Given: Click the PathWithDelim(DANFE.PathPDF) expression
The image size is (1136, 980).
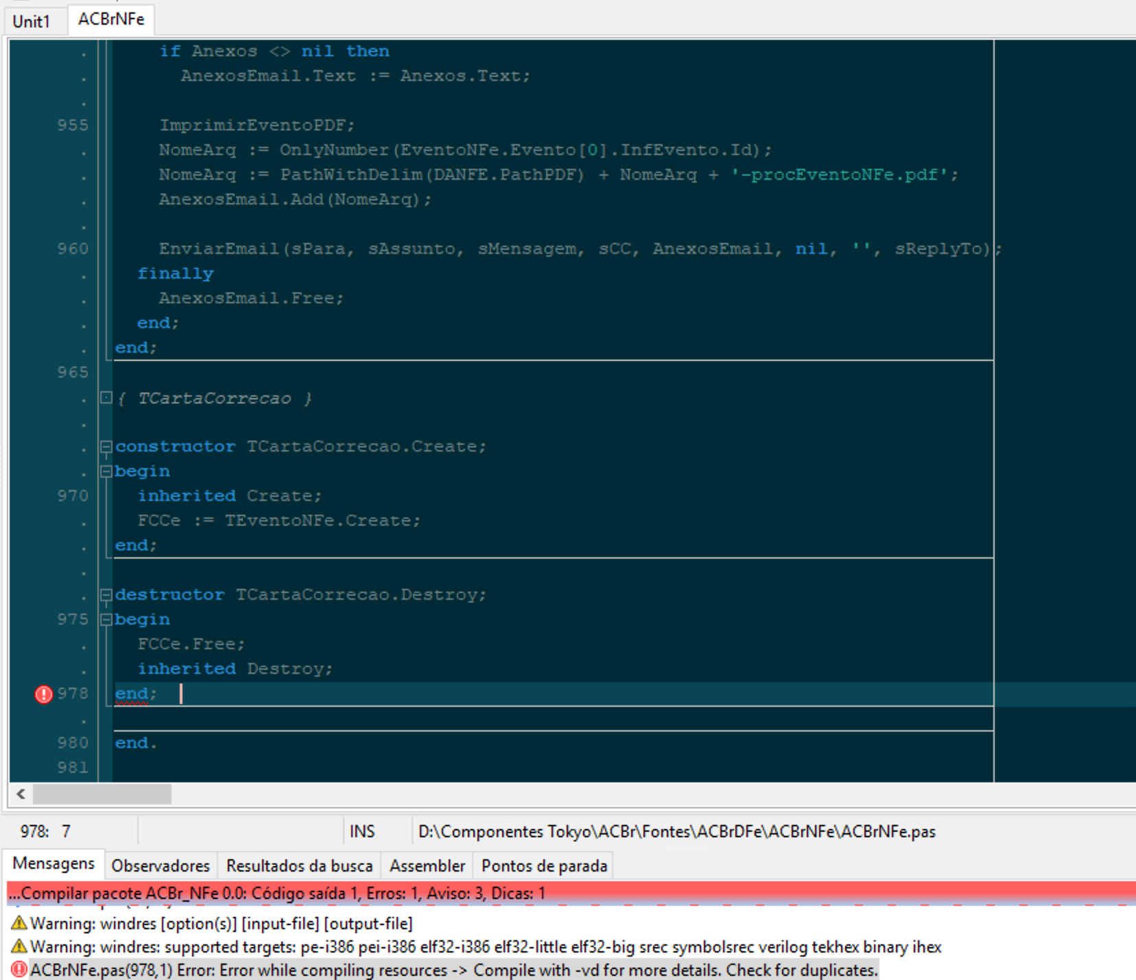Looking at the screenshot, I should pyautogui.click(x=431, y=175).
